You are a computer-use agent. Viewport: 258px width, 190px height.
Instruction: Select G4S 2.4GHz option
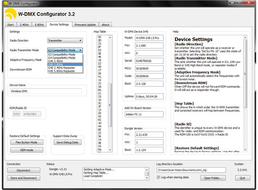[65, 61]
